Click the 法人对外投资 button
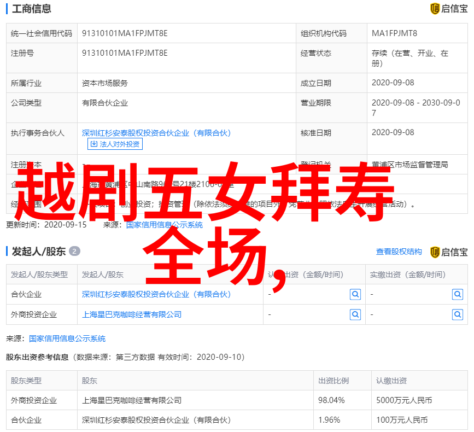Viewport: 474px width, 432px height. click(115, 144)
